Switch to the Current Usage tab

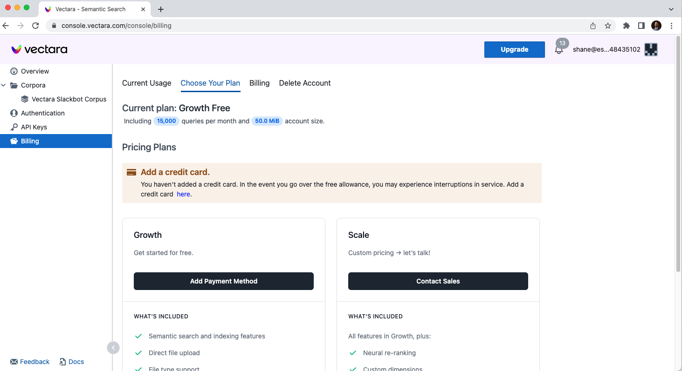[146, 83]
